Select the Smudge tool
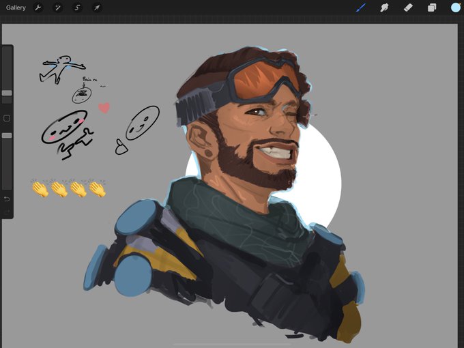This screenshot has height=348, width=464. [384, 8]
